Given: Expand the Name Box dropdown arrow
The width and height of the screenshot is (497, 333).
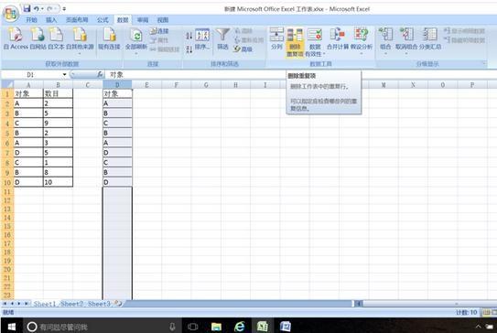Looking at the screenshot, I should [65, 75].
